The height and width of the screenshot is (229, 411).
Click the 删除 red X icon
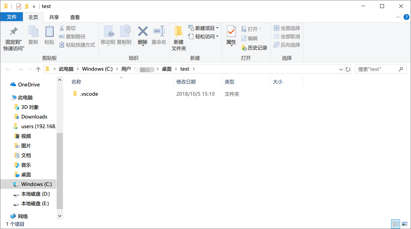tap(143, 31)
